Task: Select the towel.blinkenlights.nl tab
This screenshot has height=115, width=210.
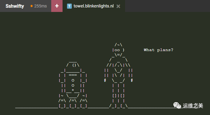Action: 94,6
